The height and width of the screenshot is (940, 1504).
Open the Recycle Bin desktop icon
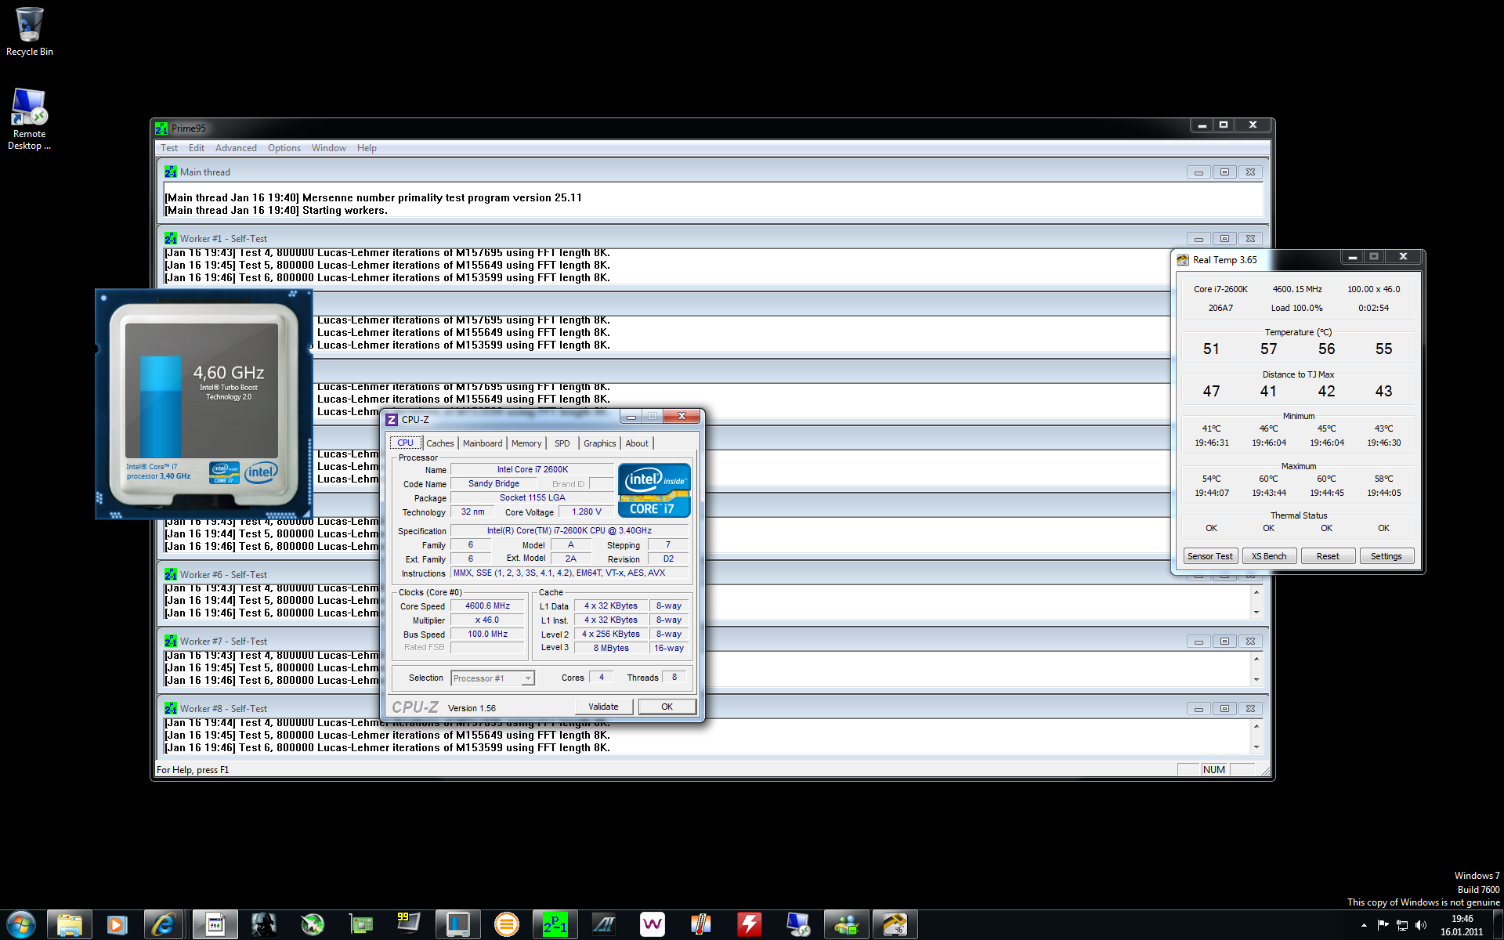pyautogui.click(x=29, y=31)
